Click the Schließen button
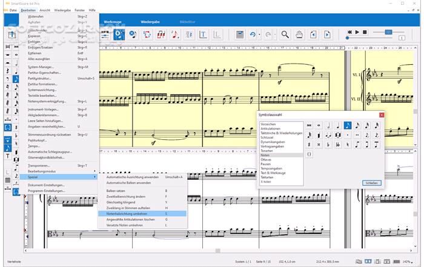Screen dimensions: 424x267 [371, 182]
